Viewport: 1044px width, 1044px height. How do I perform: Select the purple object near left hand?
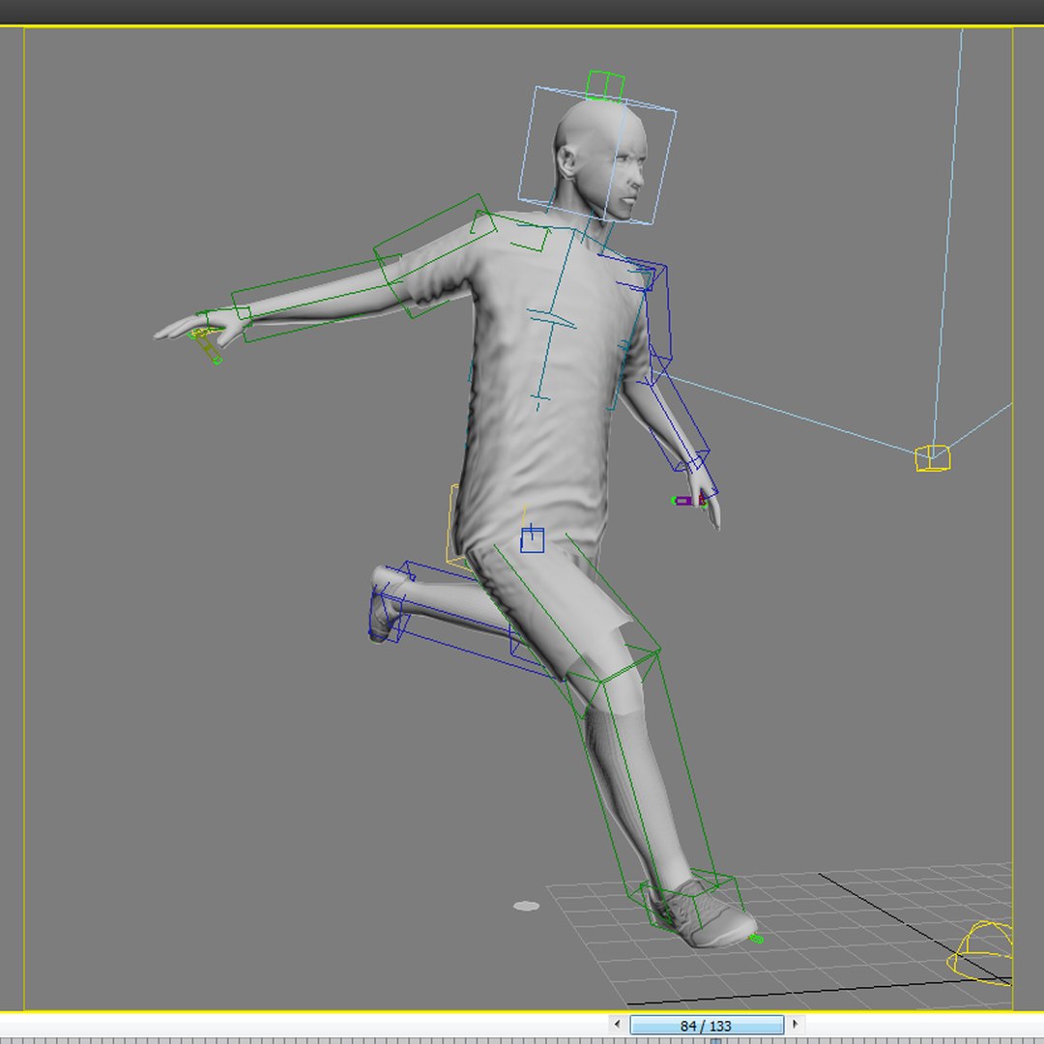tap(683, 501)
